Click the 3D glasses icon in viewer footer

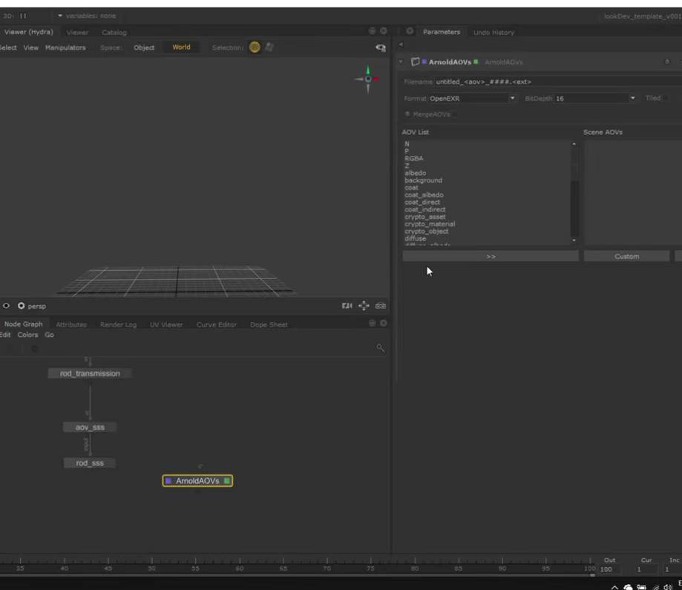(381, 306)
